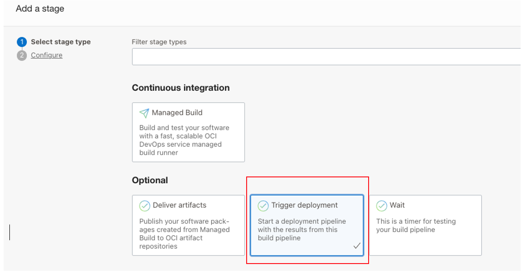
Task: Select the Deliver artifacts card title
Action: click(179, 205)
